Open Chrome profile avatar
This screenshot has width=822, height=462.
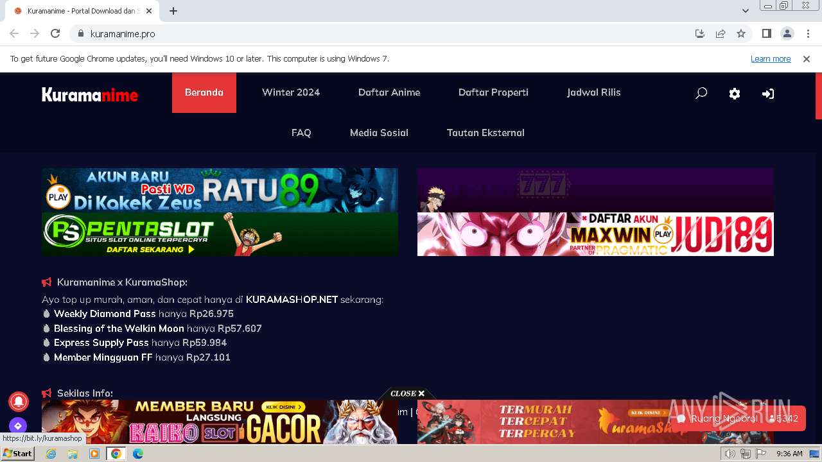(x=787, y=33)
